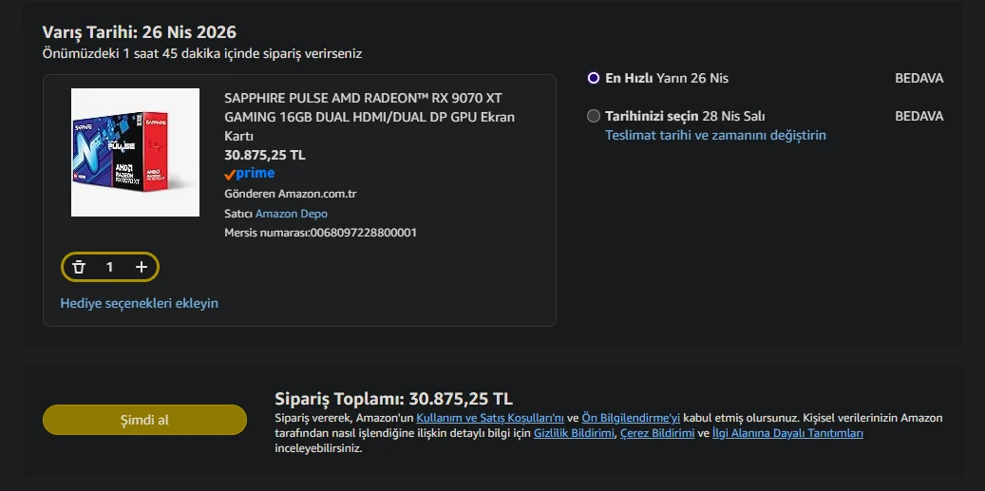Image resolution: width=985 pixels, height=491 pixels.
Task: Open Teslimat tarihi ve zamanını değiştirin link
Action: pyautogui.click(x=715, y=135)
